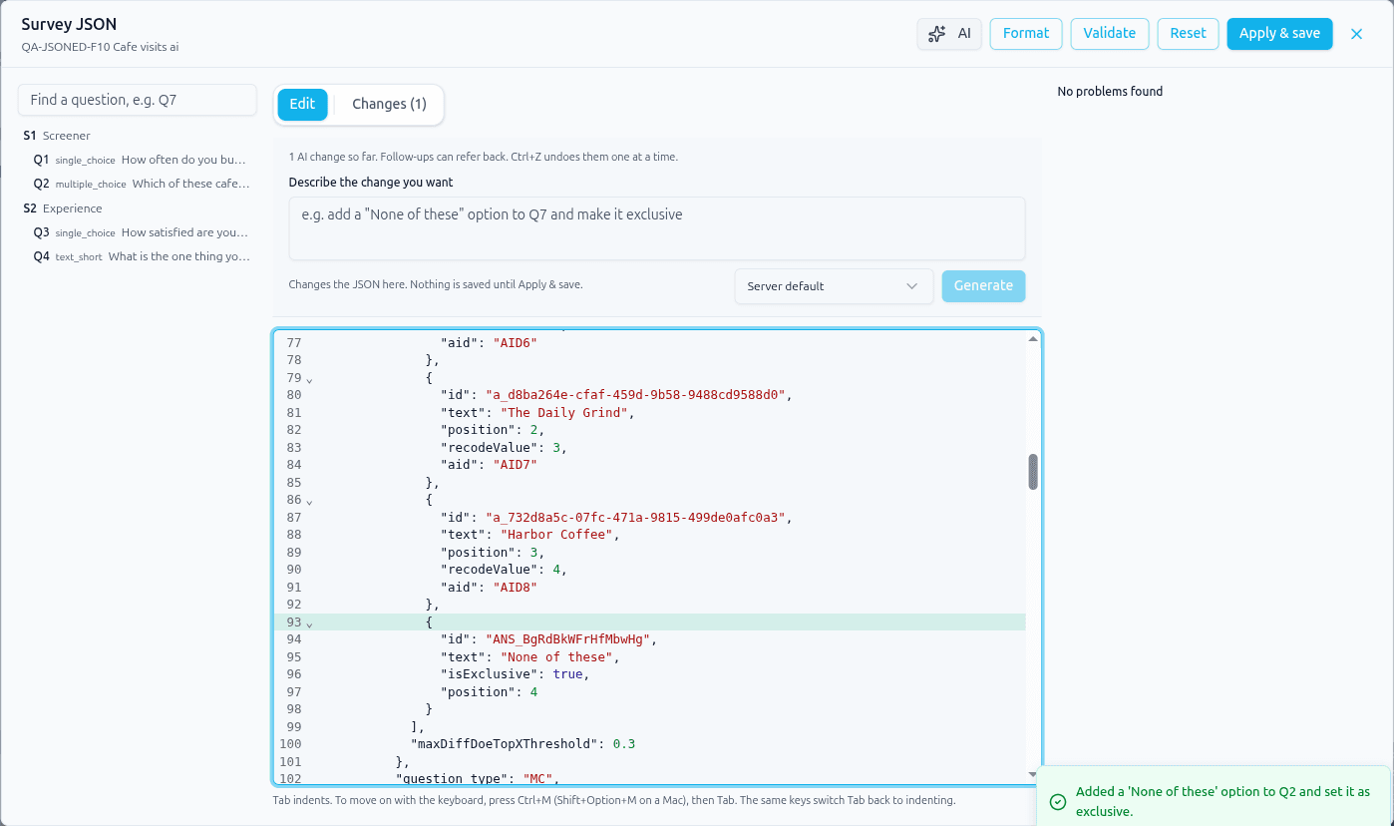Collapse the code fold at line 86

coord(309,501)
